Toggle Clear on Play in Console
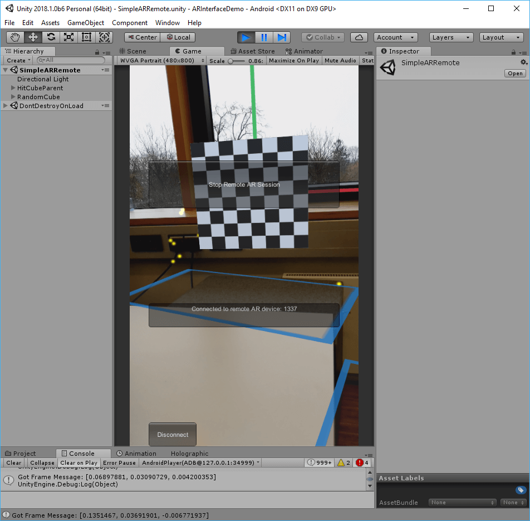Viewport: 530px width, 521px height. pyautogui.click(x=78, y=463)
